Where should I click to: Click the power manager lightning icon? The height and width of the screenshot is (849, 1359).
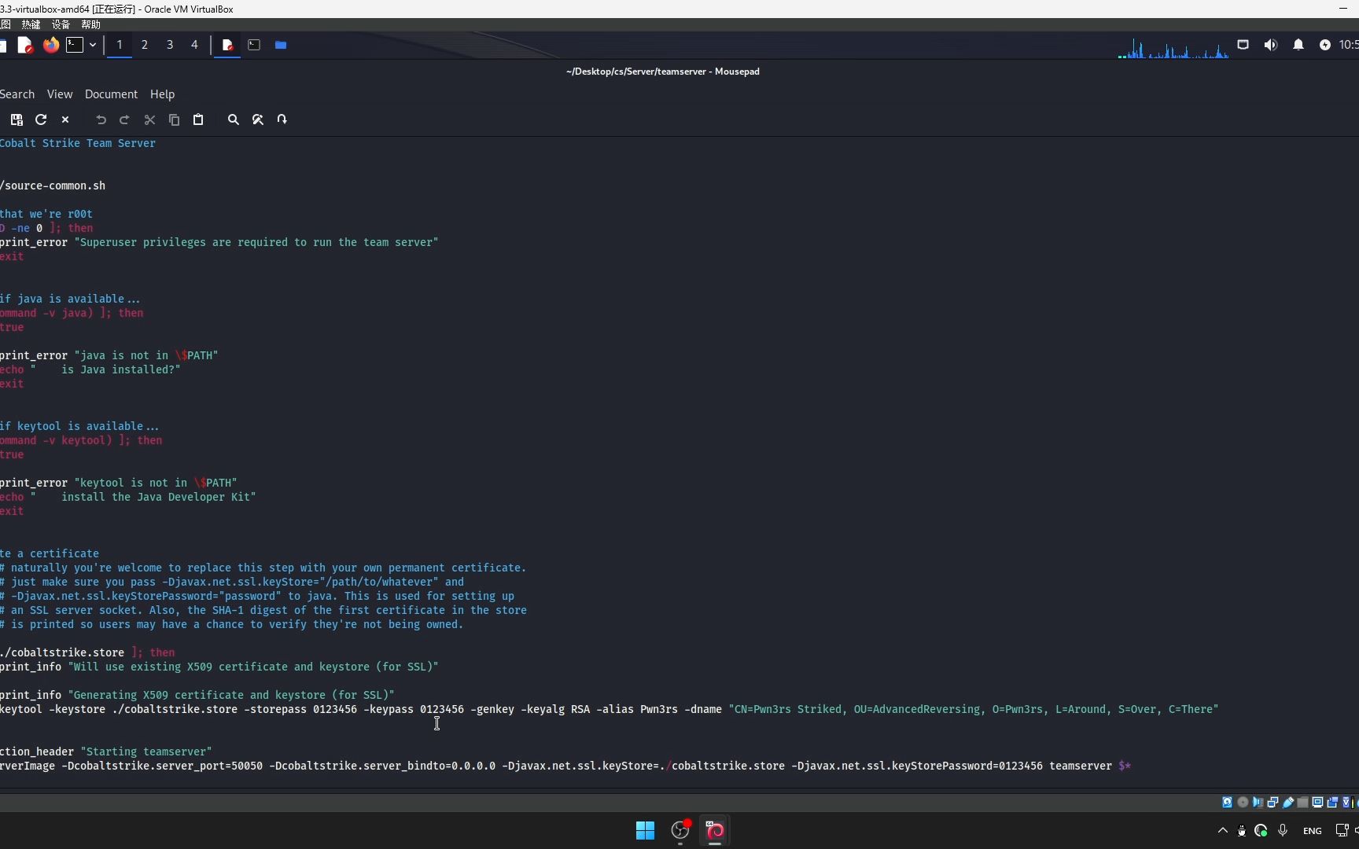tap(1325, 45)
